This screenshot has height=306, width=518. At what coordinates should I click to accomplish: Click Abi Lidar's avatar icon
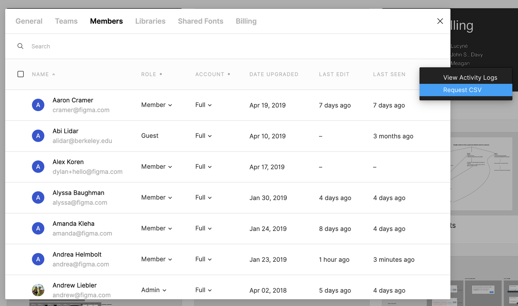(38, 136)
